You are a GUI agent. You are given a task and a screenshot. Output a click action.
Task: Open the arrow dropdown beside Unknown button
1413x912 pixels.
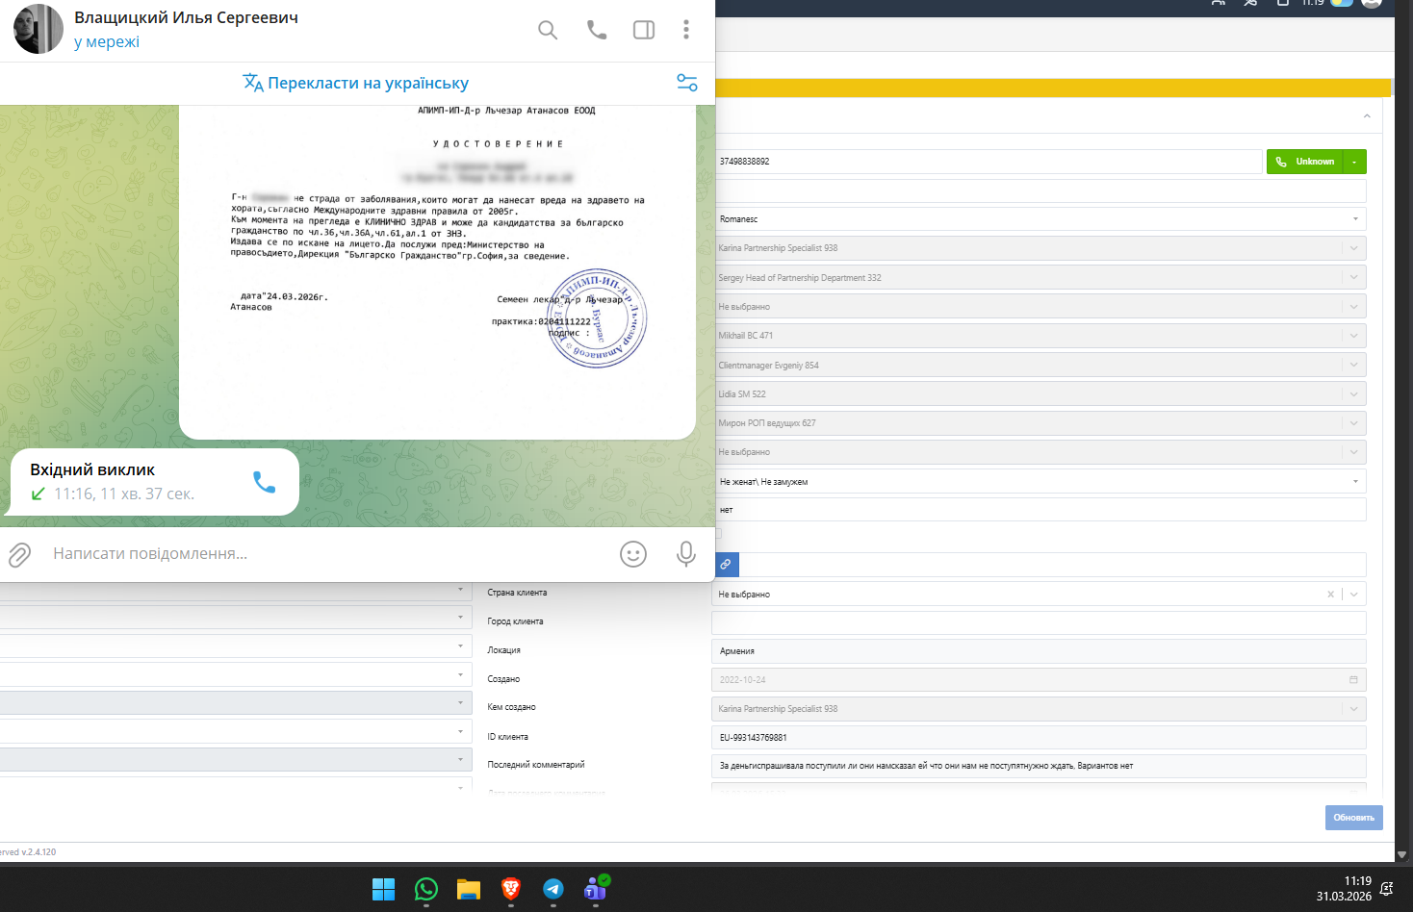(1355, 162)
